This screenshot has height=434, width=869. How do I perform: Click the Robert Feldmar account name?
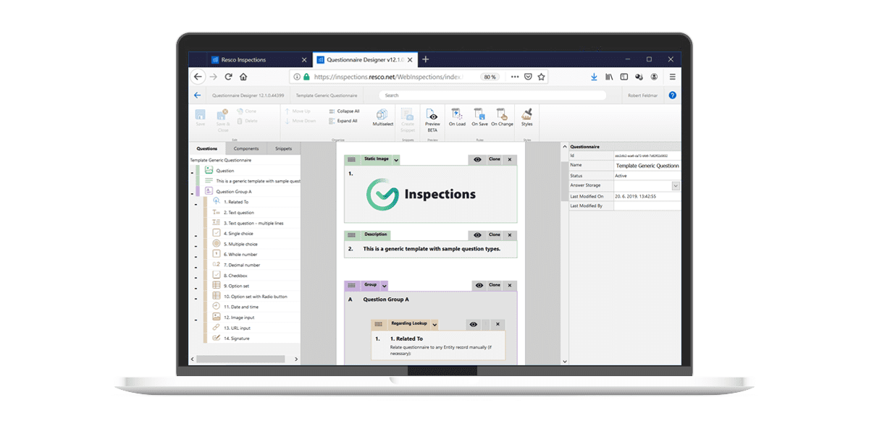click(644, 95)
